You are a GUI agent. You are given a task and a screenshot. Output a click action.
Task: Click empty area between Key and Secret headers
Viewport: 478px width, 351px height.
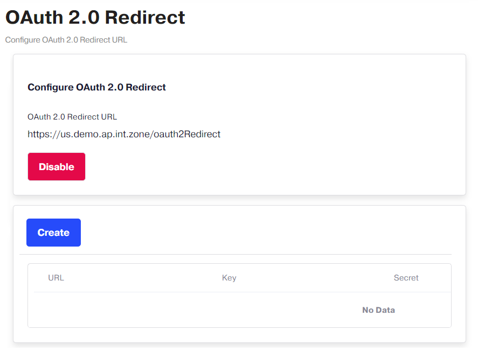(x=315, y=278)
